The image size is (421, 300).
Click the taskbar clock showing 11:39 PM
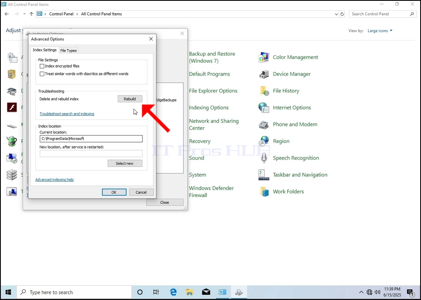(392, 292)
